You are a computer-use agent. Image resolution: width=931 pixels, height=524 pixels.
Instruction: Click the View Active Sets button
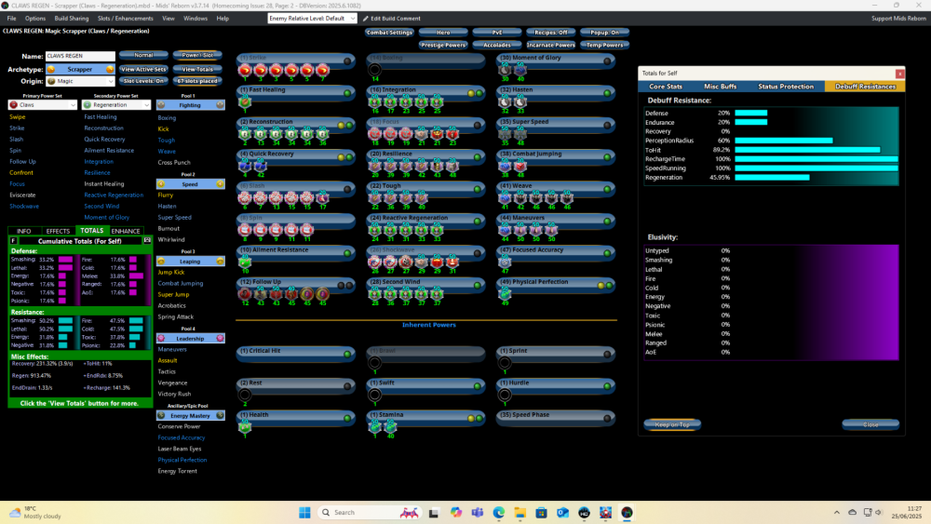143,69
